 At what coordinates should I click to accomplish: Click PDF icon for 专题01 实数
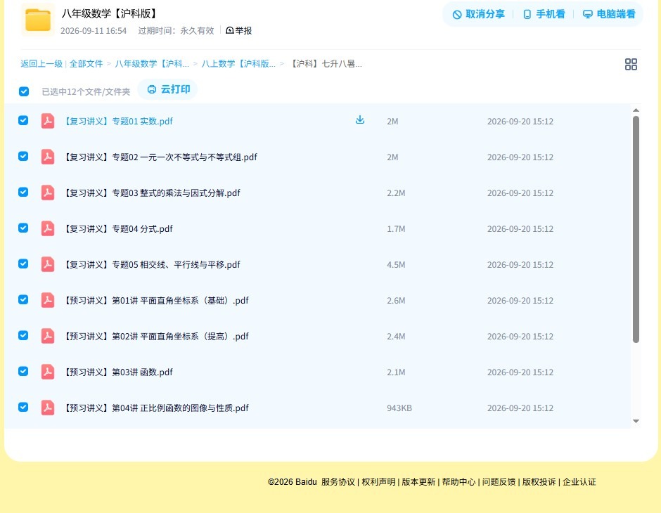click(48, 121)
